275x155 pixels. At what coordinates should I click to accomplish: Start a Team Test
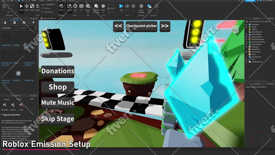click(149, 8)
